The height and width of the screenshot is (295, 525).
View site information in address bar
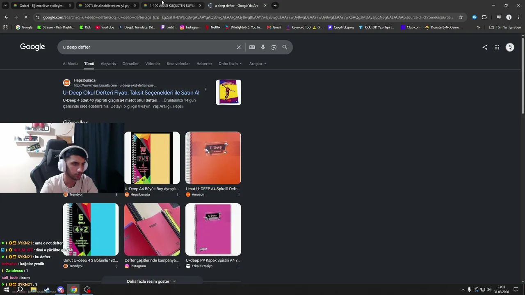click(x=37, y=17)
